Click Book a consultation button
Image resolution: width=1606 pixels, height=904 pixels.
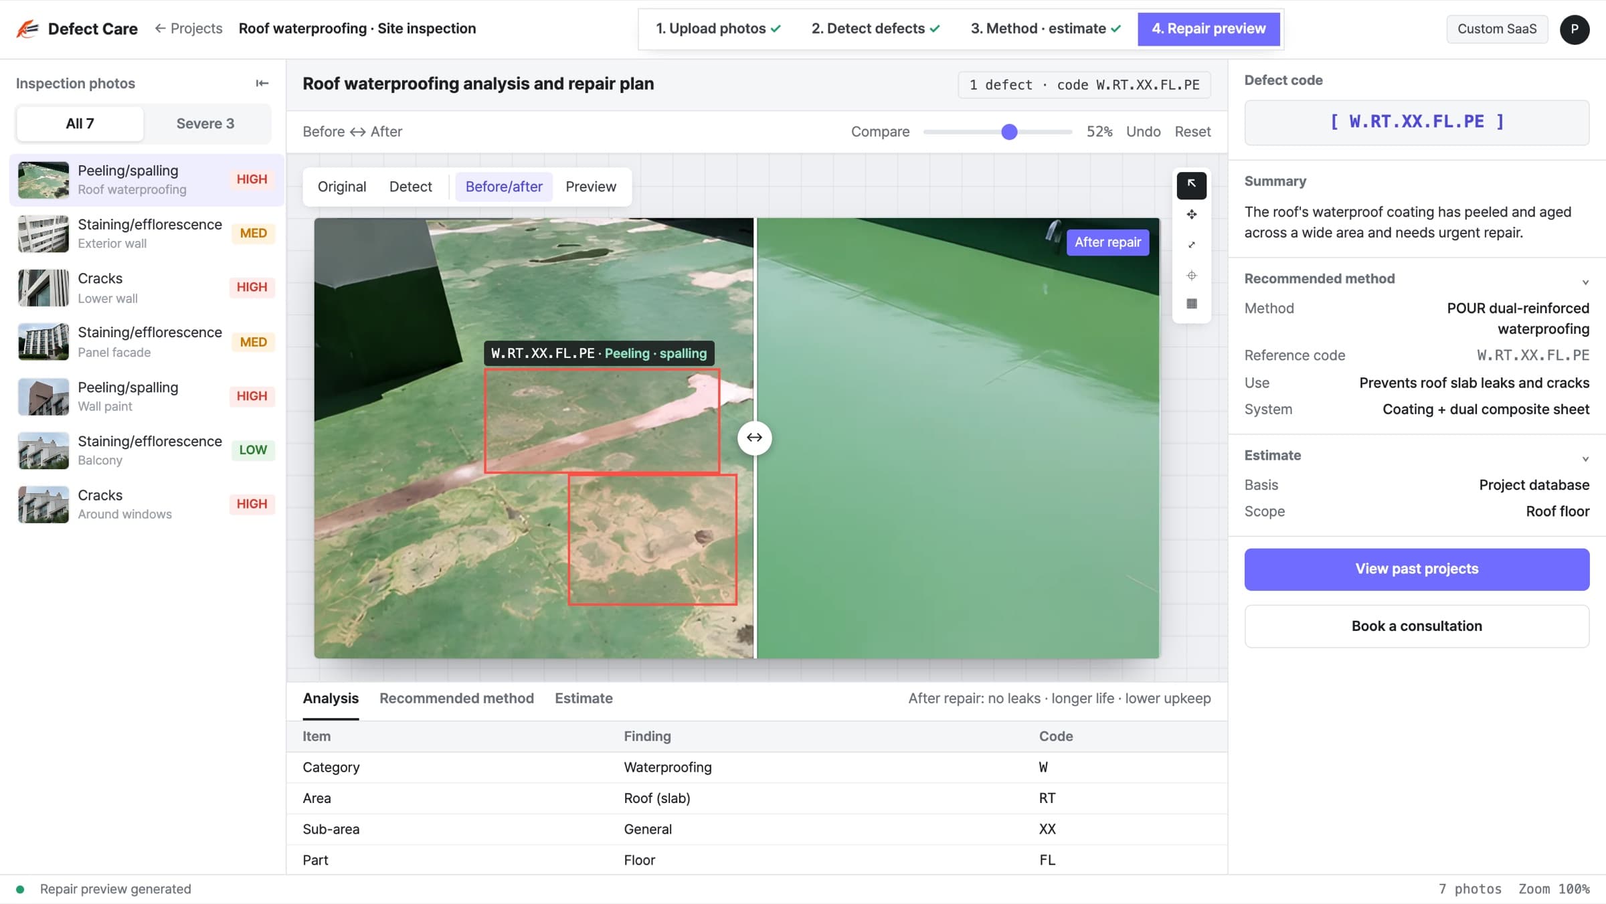(x=1417, y=626)
